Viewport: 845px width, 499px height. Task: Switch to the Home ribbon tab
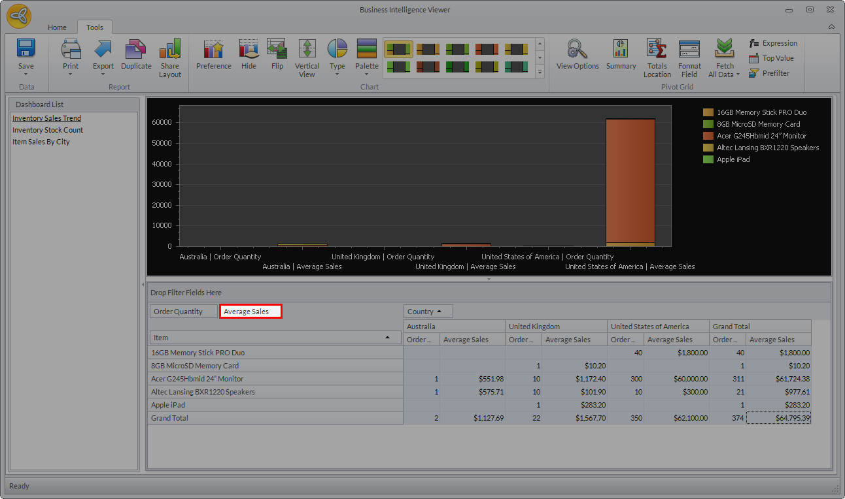pos(57,27)
